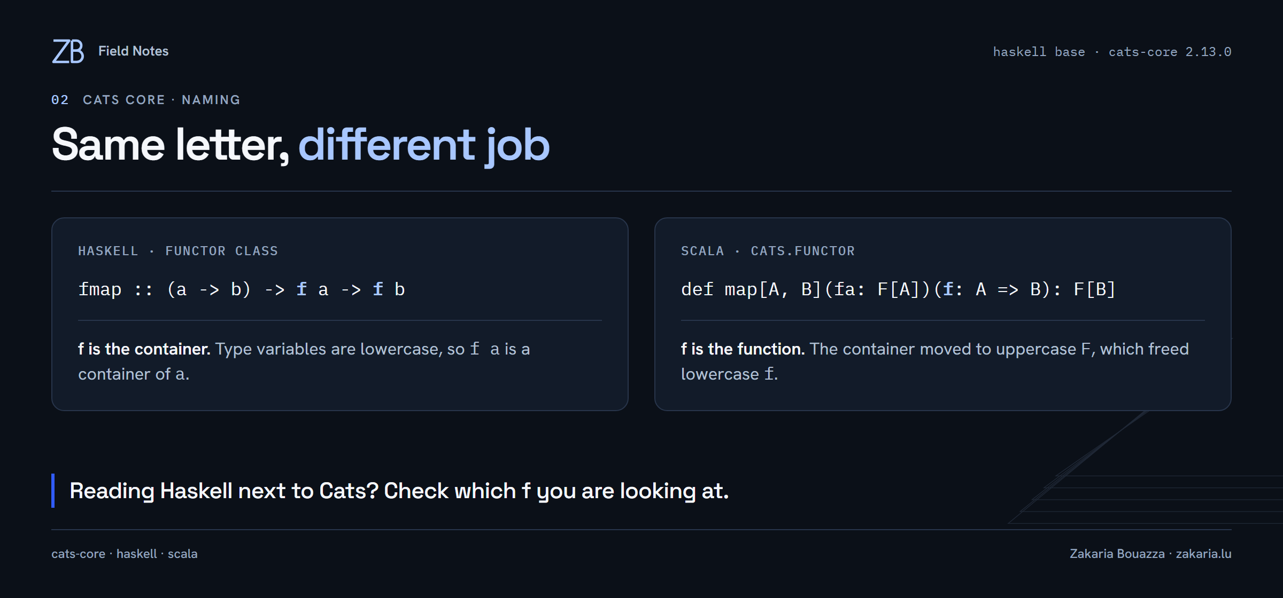Click the 'CATS CORE · NAMING' kicker
The height and width of the screenshot is (598, 1283).
(161, 100)
